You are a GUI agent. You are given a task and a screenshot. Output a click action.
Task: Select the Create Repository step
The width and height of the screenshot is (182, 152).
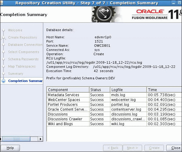point(22,37)
